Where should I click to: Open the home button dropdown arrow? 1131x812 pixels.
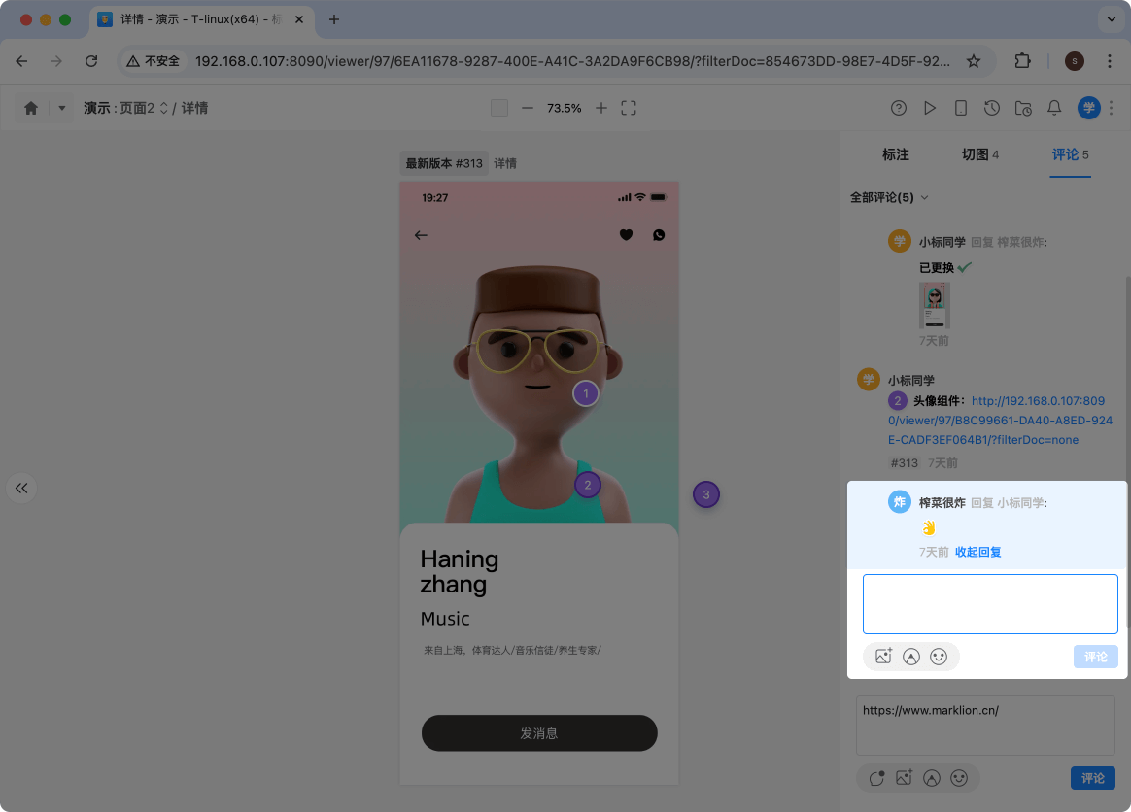point(61,108)
